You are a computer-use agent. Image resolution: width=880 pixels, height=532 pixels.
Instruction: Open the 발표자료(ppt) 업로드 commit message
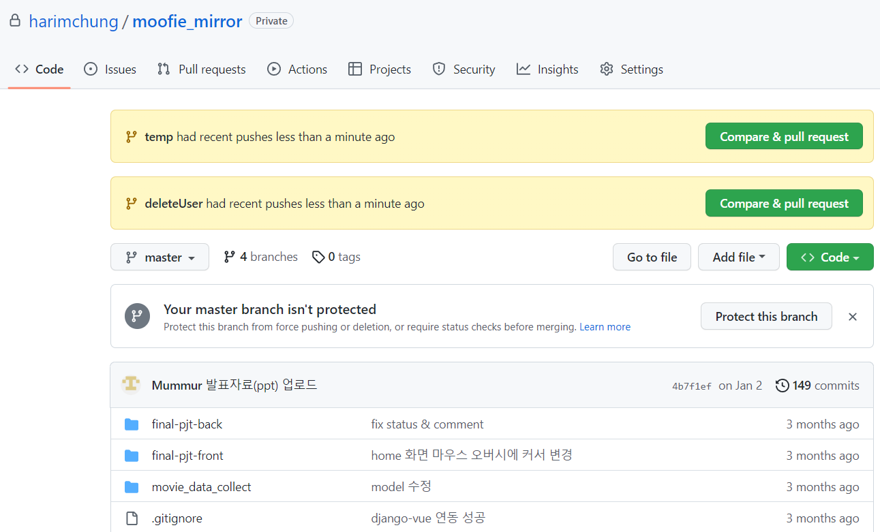click(262, 385)
